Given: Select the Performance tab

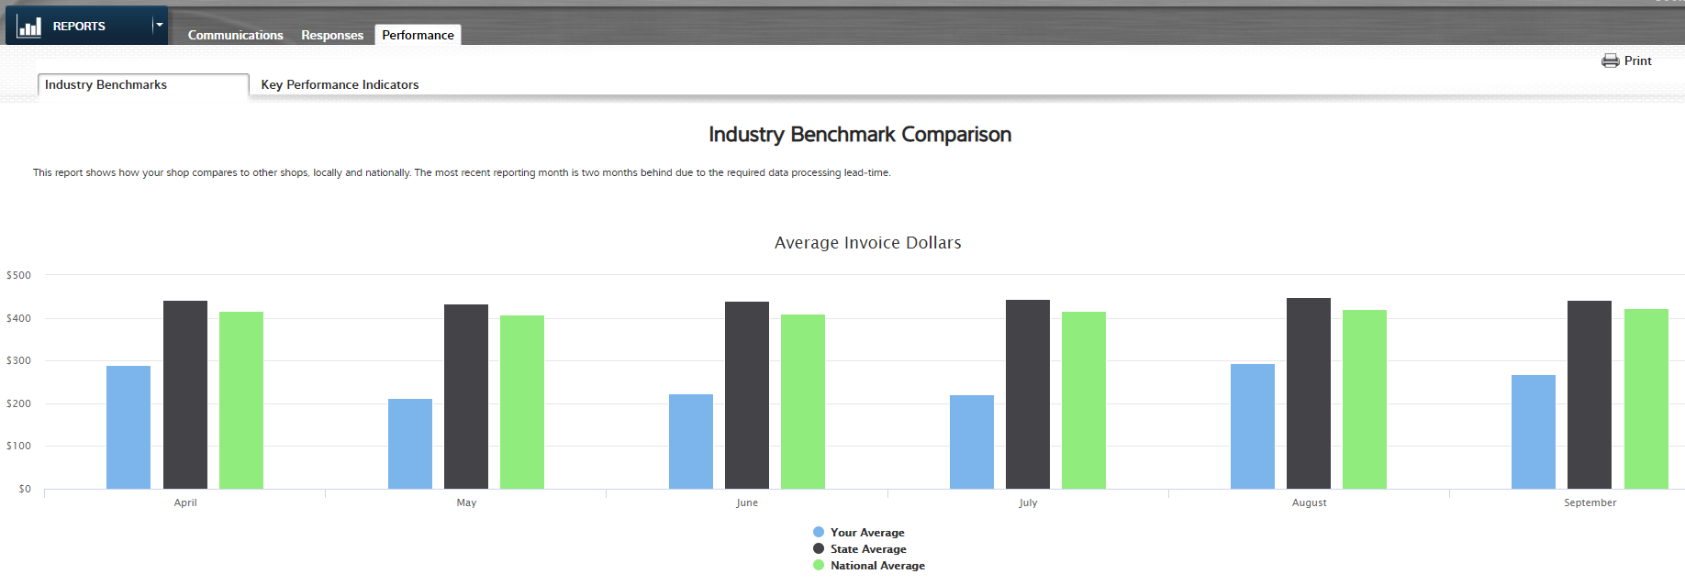Looking at the screenshot, I should click(418, 35).
